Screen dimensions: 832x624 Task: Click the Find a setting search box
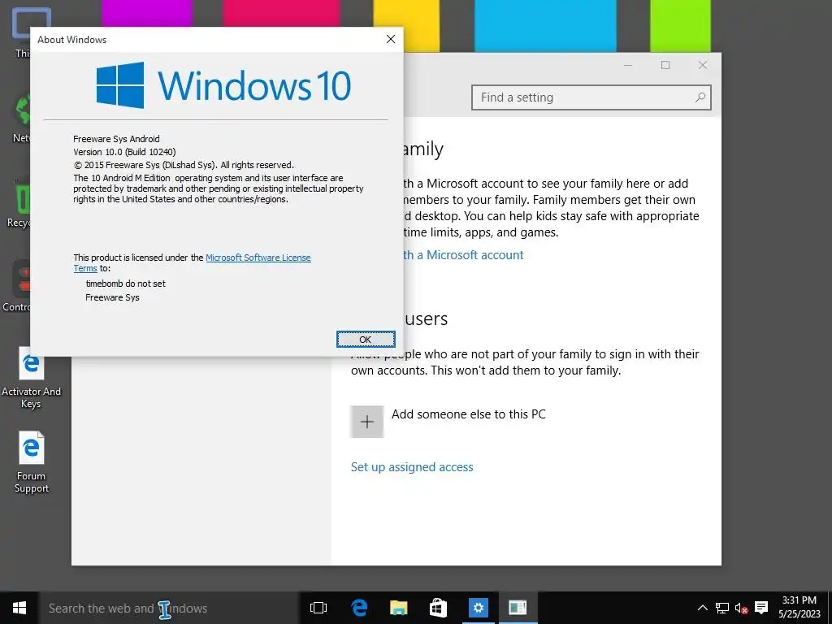pyautogui.click(x=591, y=97)
